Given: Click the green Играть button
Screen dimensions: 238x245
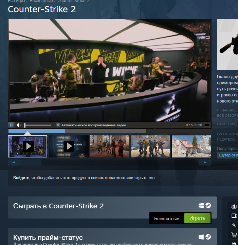Looking at the screenshot, I should click(197, 218).
